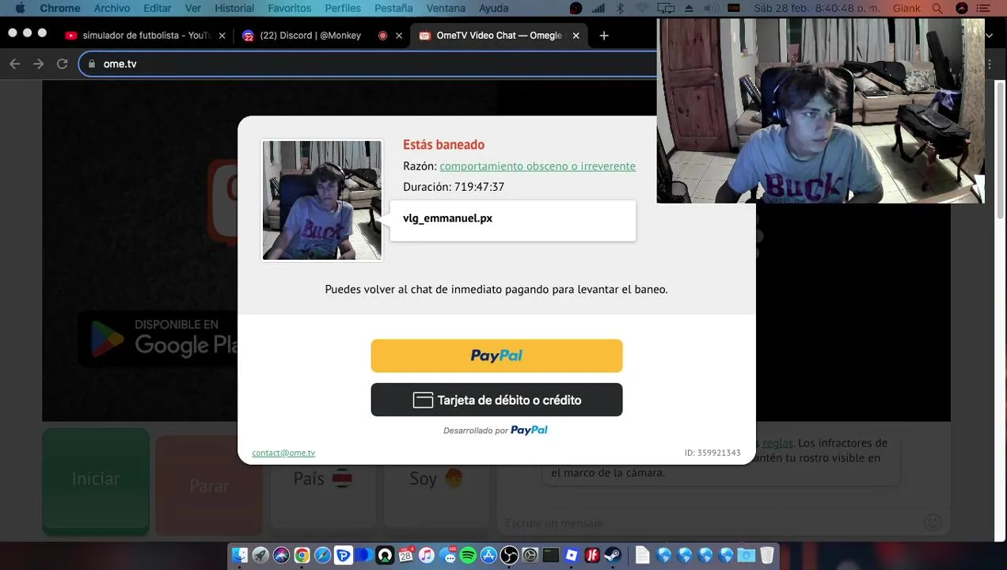Close the Discord tab
Screen dimensions: 1007x570
[x=399, y=36]
